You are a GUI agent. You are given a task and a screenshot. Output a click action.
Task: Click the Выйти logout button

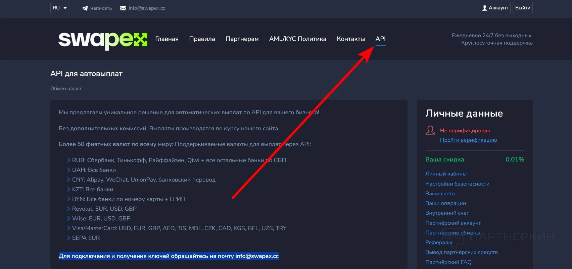pyautogui.click(x=523, y=8)
